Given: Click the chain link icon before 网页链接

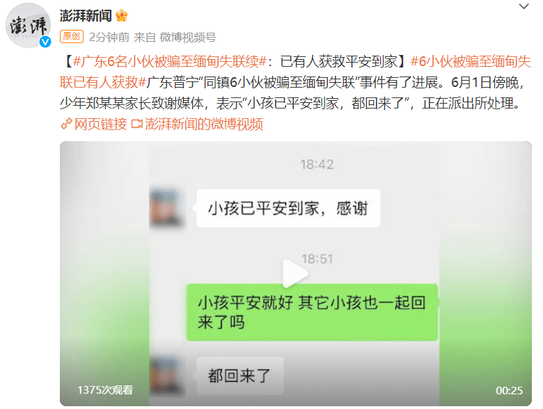Looking at the screenshot, I should pos(66,124).
